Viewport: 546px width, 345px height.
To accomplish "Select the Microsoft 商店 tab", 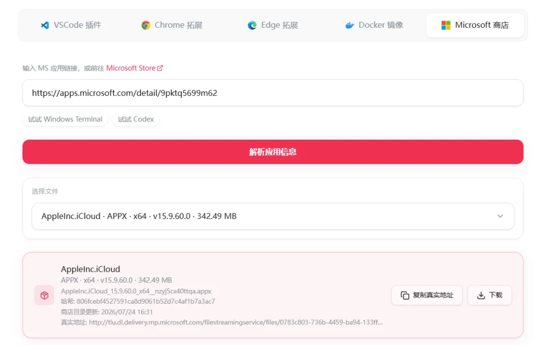I will tap(475, 25).
